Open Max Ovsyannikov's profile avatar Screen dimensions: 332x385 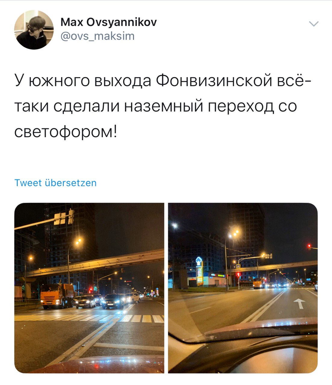[34, 30]
